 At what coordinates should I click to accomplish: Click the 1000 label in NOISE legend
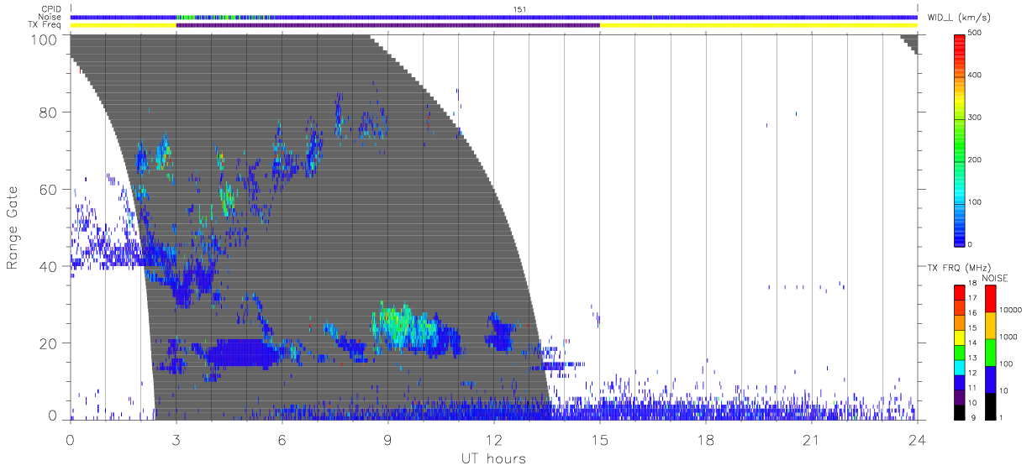pos(1008,336)
